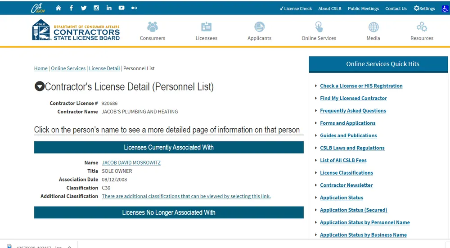Open Check a License or HIS Registration
This screenshot has height=248, width=450.
361,86
